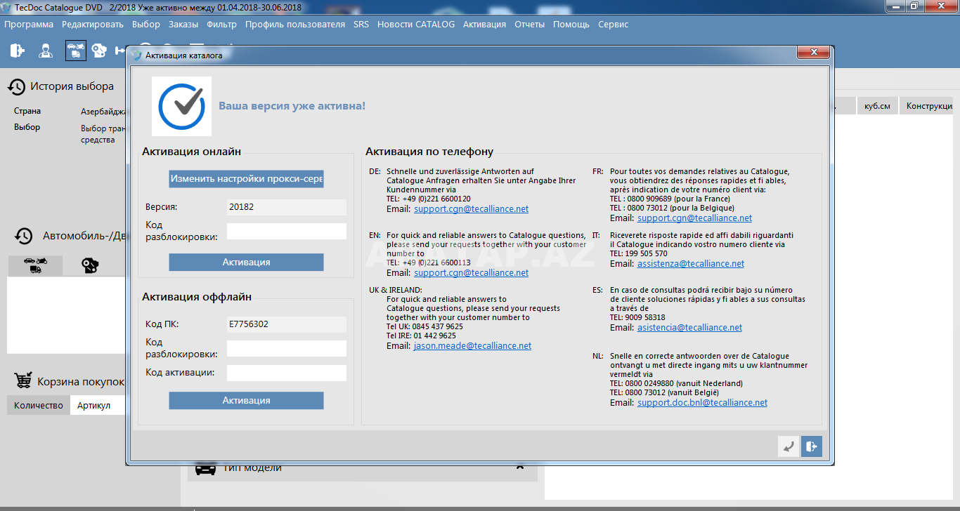The width and height of the screenshot is (960, 511).
Task: Click the Страна label in history panel
Action: pyautogui.click(x=27, y=111)
